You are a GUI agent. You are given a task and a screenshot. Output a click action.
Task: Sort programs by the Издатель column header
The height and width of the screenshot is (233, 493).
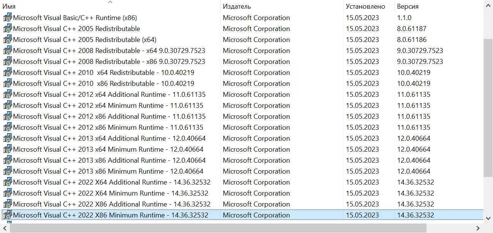click(x=237, y=6)
